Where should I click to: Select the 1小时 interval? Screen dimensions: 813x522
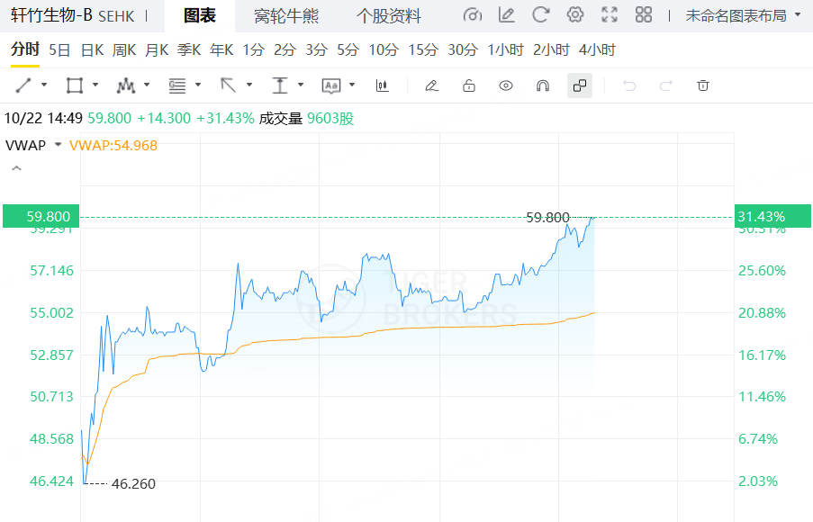[505, 49]
